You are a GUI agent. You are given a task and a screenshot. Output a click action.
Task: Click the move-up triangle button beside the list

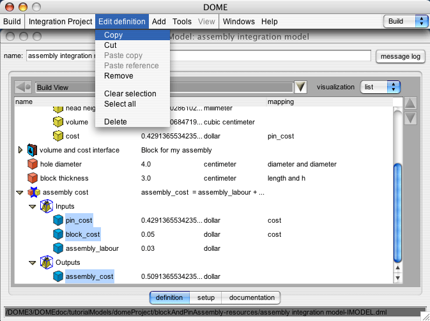410,103
